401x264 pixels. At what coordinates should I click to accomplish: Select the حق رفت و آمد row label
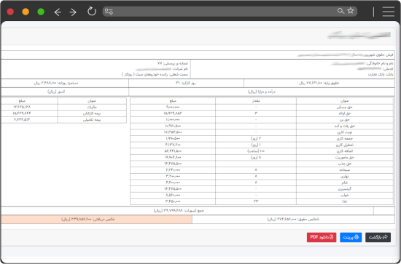click(x=344, y=126)
